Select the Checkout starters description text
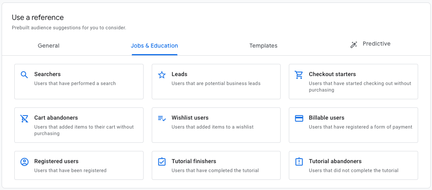Viewport: 432px width, 190px height. (x=360, y=87)
